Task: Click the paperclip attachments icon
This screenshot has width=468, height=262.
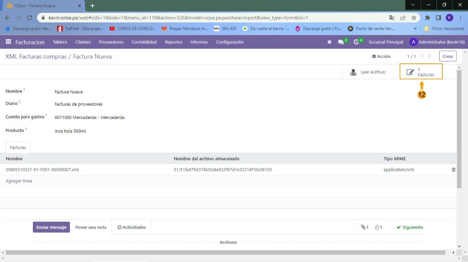Action: (364, 227)
